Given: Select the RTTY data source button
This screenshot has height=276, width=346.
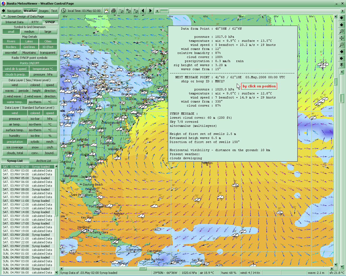Looking at the screenshot, I should [x=35, y=22].
